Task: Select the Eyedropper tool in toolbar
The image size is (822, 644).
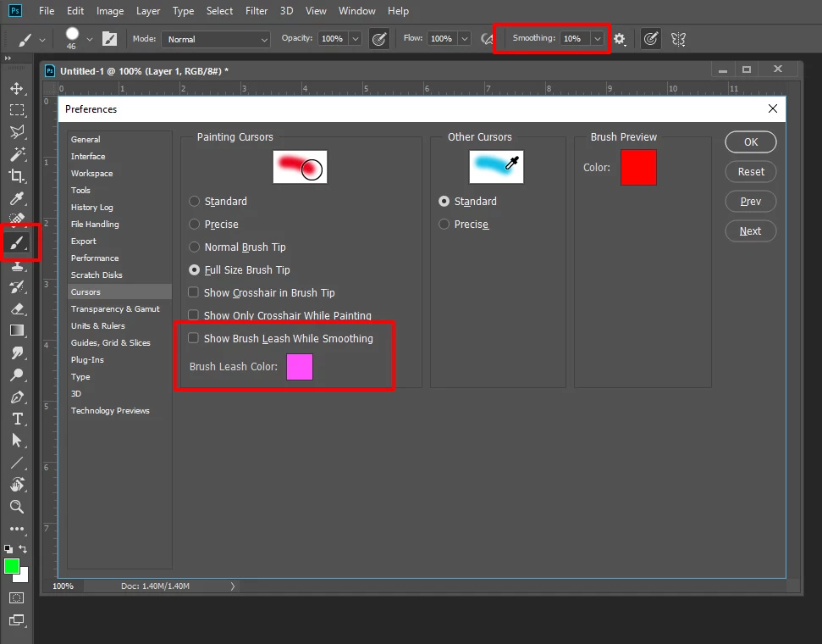Action: (x=17, y=198)
